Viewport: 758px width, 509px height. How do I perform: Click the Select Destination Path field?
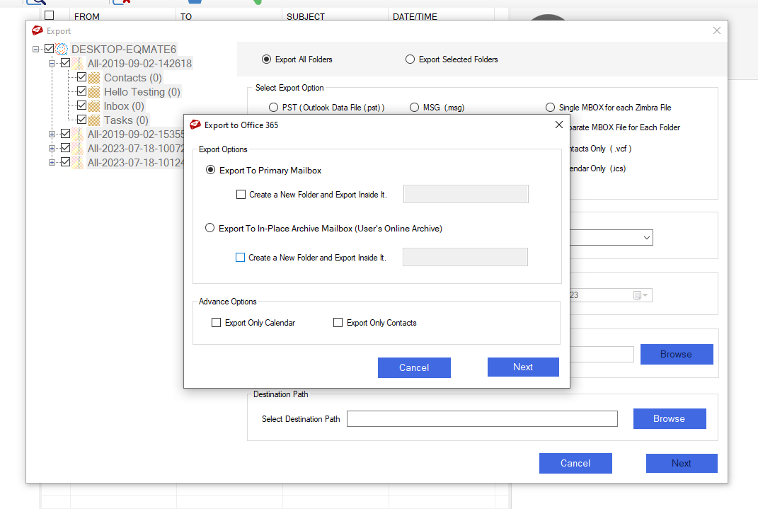[x=482, y=418]
